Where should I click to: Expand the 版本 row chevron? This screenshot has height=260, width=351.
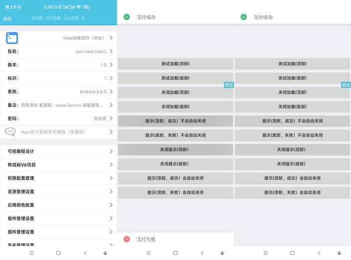[x=111, y=65]
